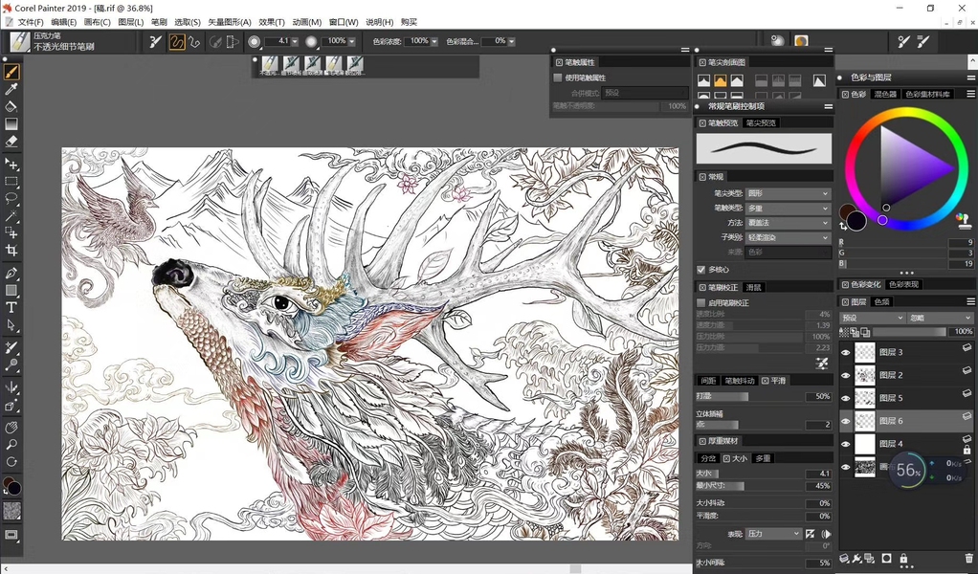
Task: Click the brush selector 压克力笔 icon
Action: click(x=19, y=42)
